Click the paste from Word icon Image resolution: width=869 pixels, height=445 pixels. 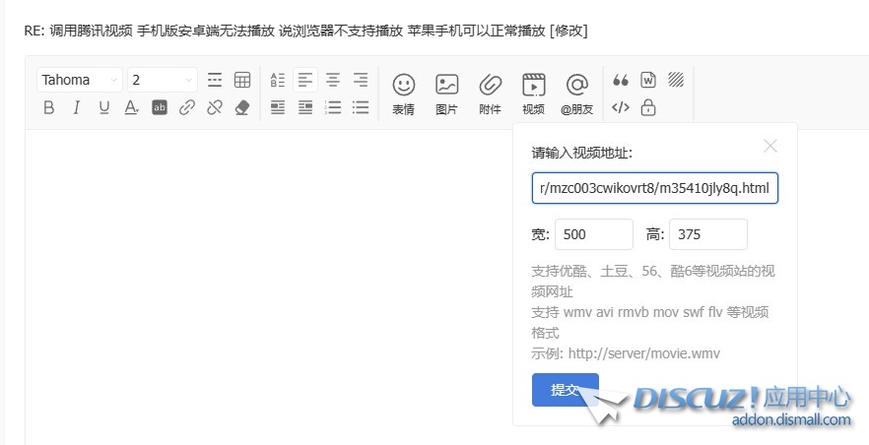point(648,80)
